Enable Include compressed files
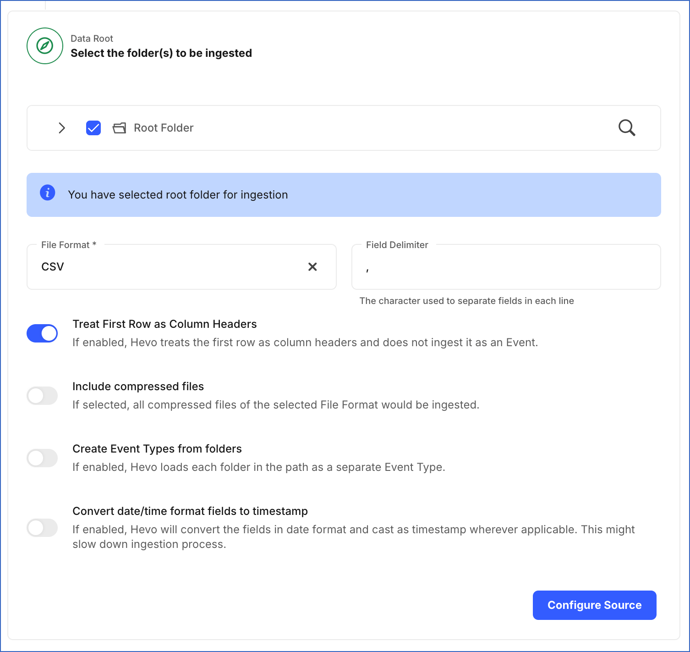690x652 pixels. click(x=42, y=395)
